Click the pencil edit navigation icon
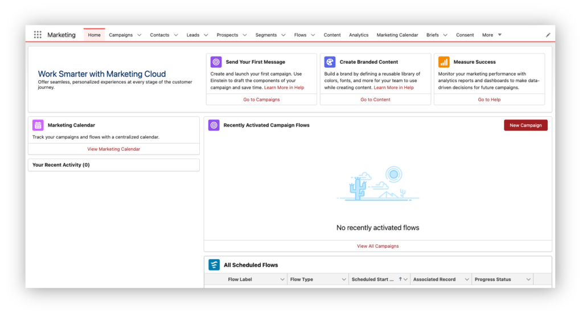This screenshot has height=316, width=583. [548, 35]
